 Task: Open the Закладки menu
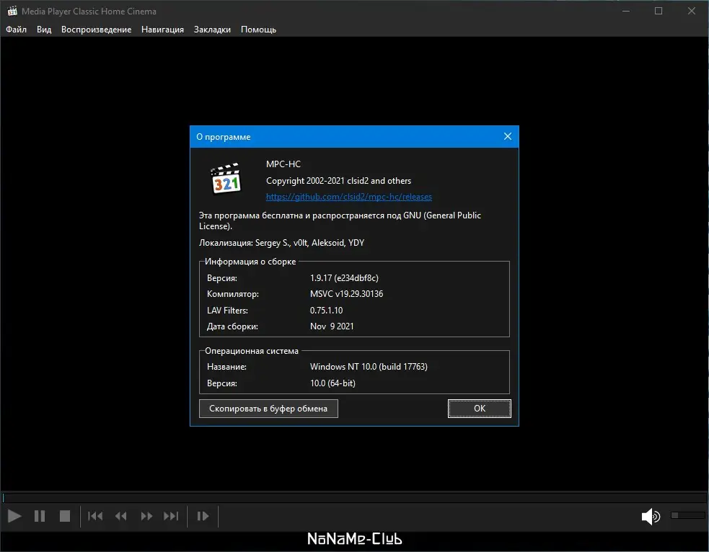tap(212, 30)
